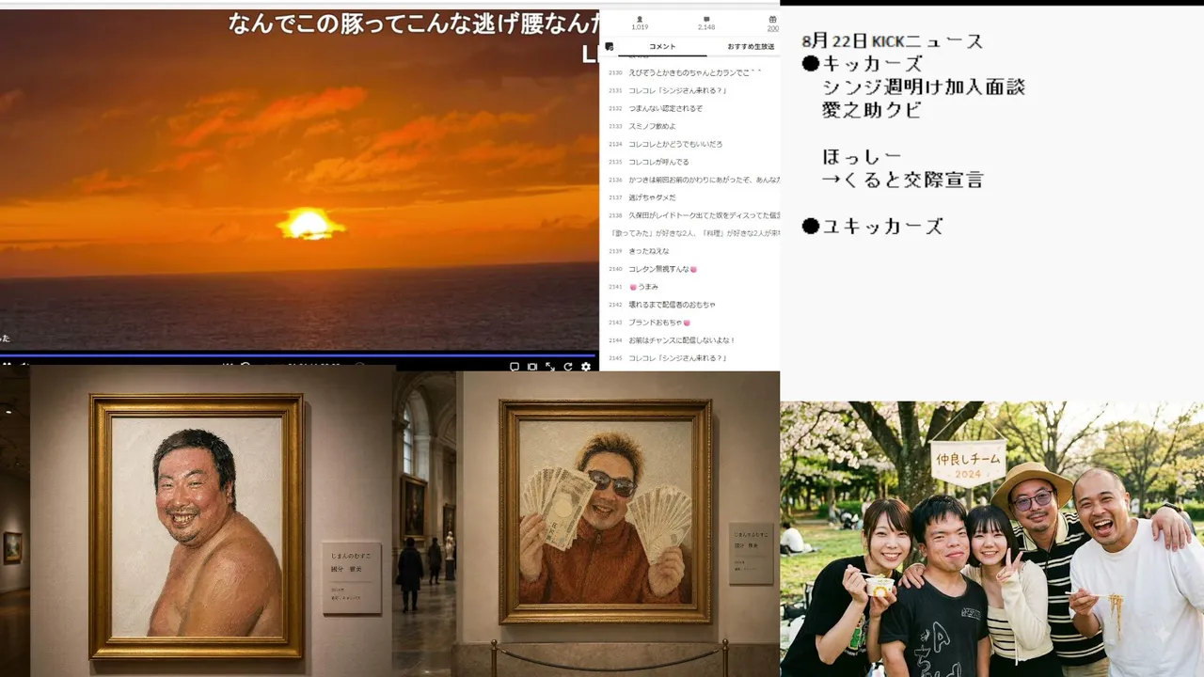Open the comment panel settings icon
This screenshot has height=677, width=1204.
pos(610,46)
